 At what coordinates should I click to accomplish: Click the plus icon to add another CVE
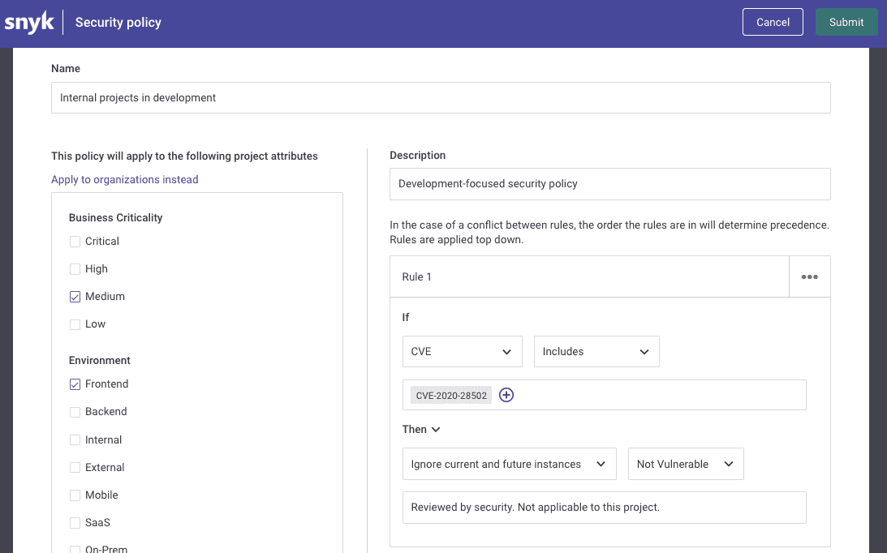point(506,395)
